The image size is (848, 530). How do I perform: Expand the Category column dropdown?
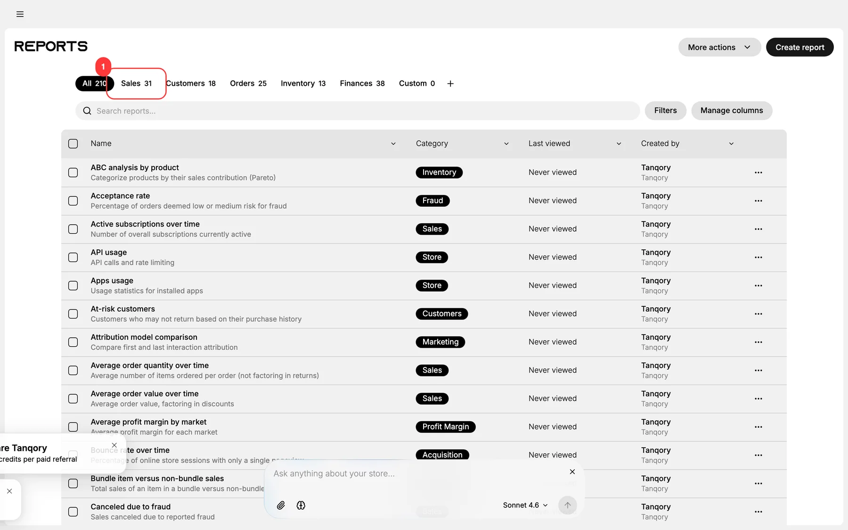pyautogui.click(x=506, y=144)
